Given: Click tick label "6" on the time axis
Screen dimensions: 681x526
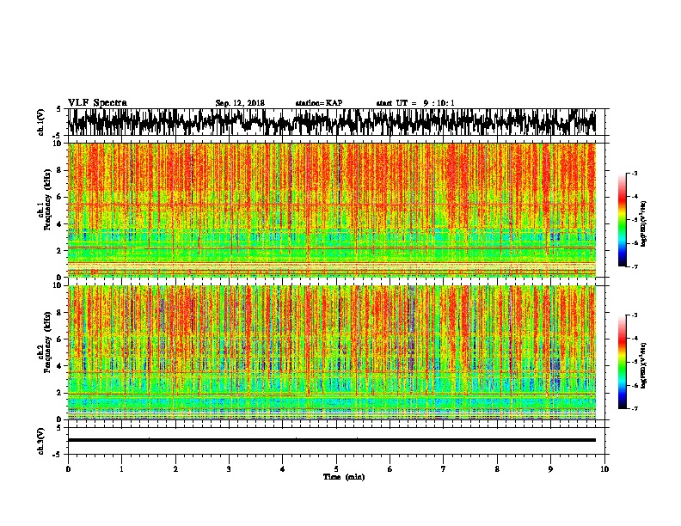Looking at the screenshot, I should click(390, 469).
